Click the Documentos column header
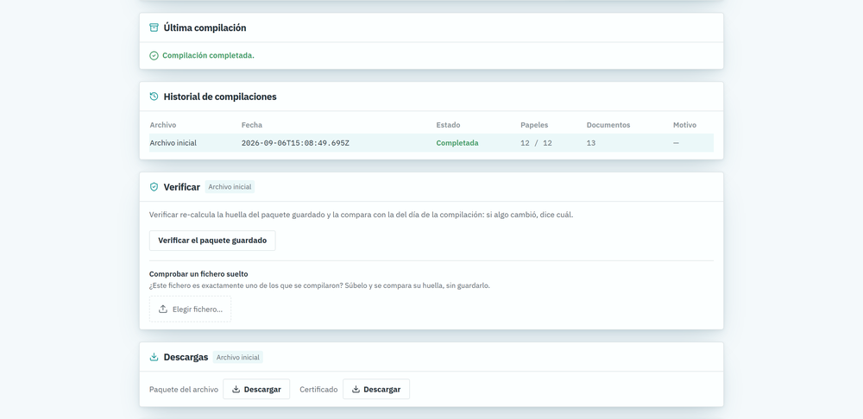Screen dimensions: 863x419 pos(608,125)
